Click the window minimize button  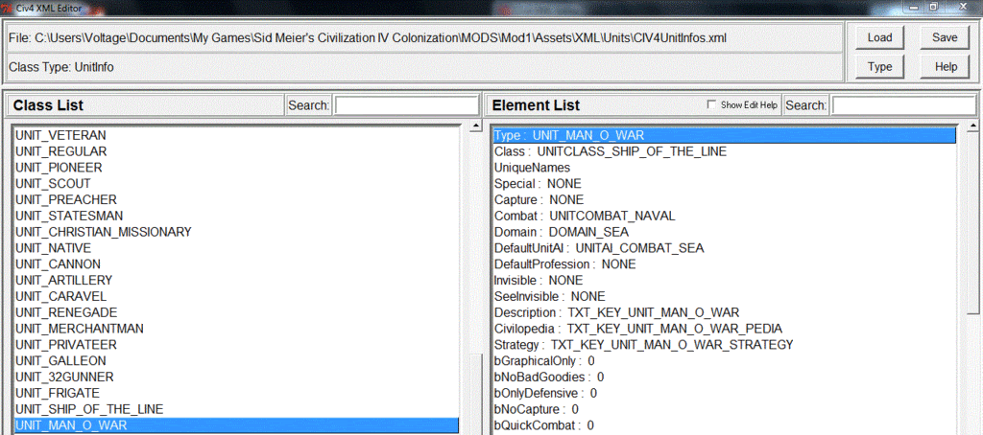click(915, 7)
